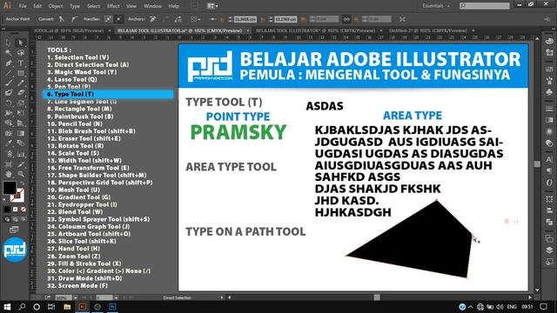
Task: Open the Window menu
Action: coord(153,6)
